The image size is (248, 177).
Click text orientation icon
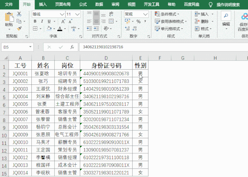(x=106, y=29)
